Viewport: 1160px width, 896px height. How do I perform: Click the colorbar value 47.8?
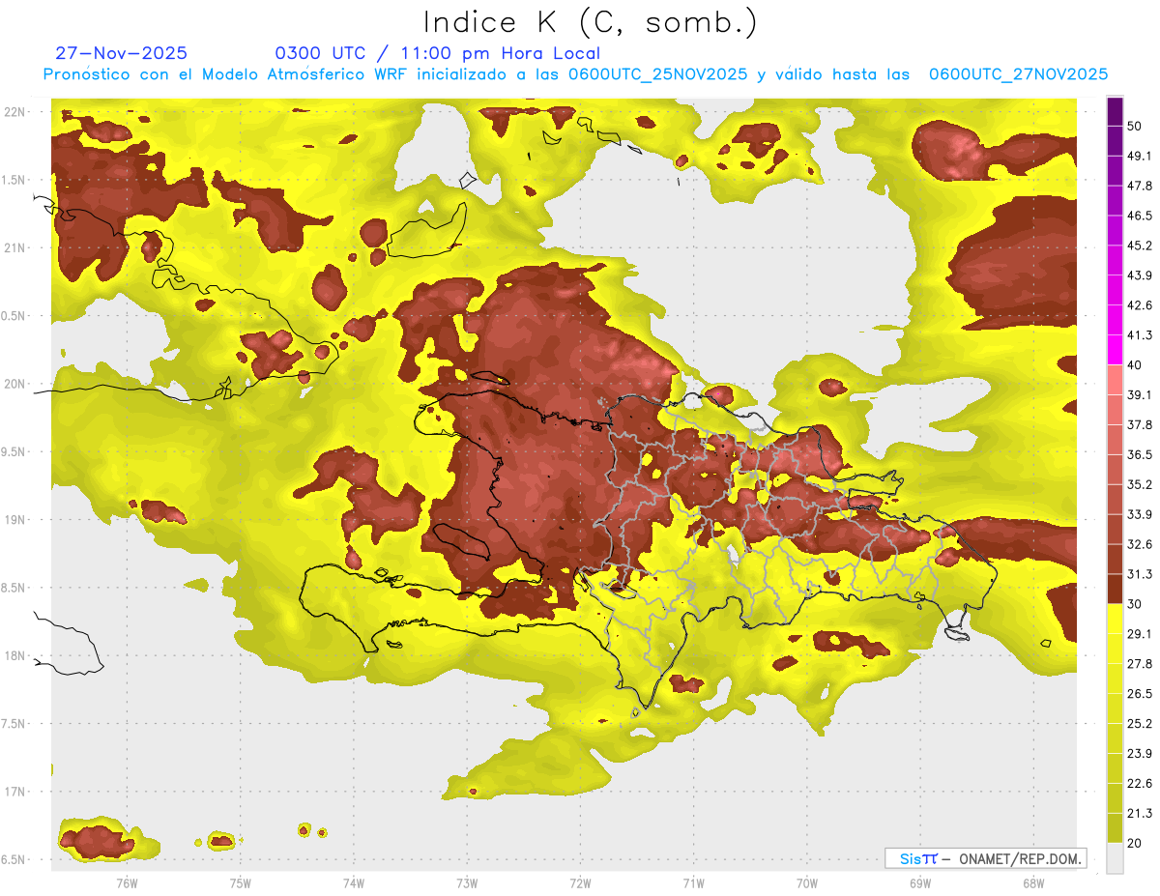[1140, 186]
